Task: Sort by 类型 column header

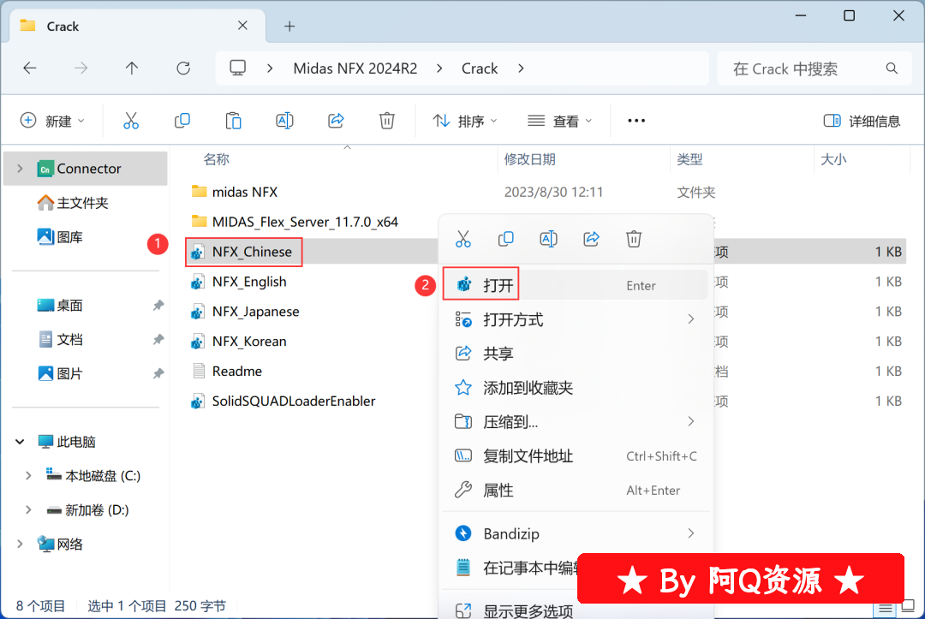Action: (689, 159)
